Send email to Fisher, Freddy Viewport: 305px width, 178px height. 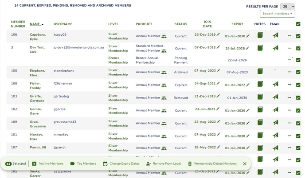point(275,84)
